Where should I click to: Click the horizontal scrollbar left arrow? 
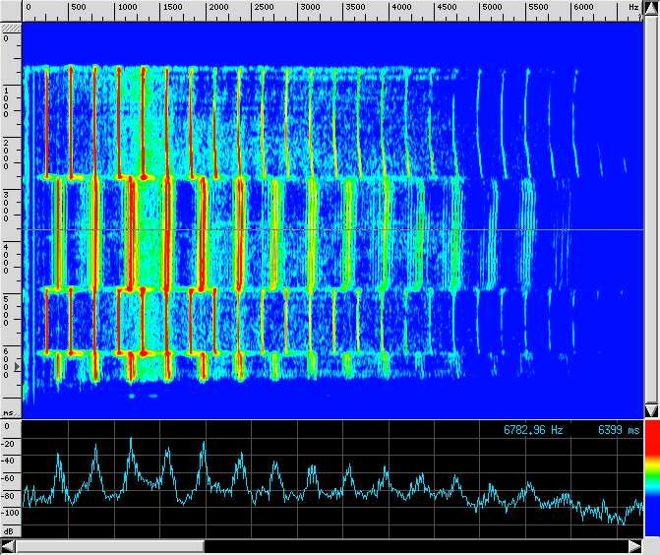(8, 546)
